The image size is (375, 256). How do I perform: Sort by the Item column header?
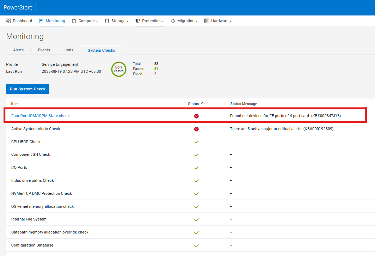15,104
